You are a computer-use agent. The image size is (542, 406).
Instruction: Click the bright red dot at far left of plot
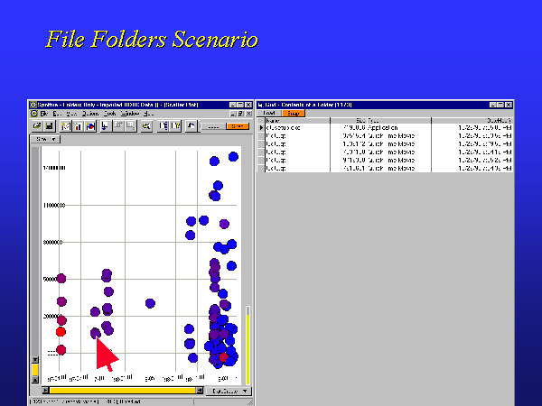click(61, 332)
